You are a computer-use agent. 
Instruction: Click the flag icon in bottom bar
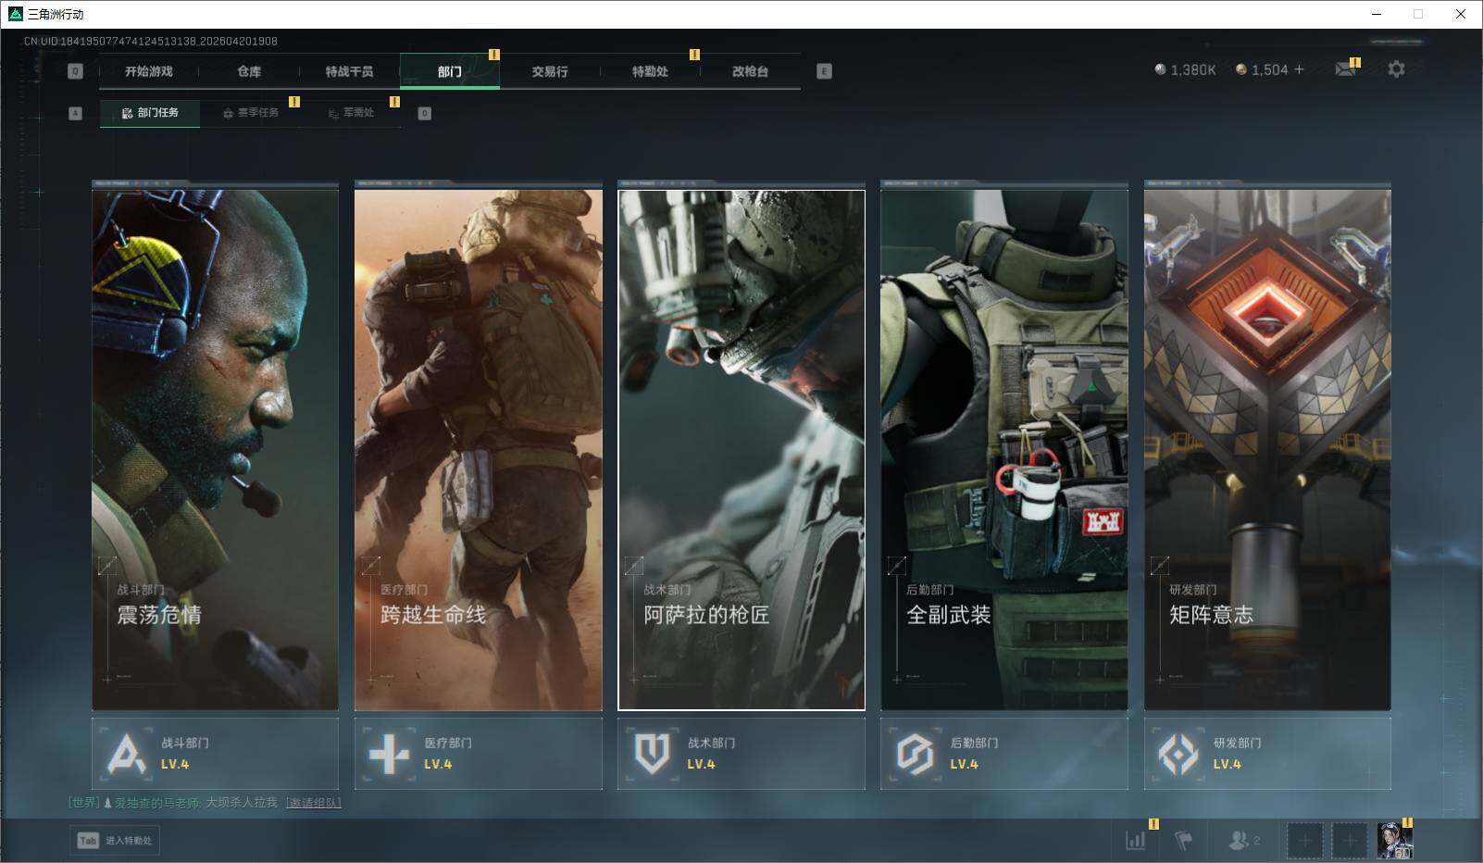1184,841
